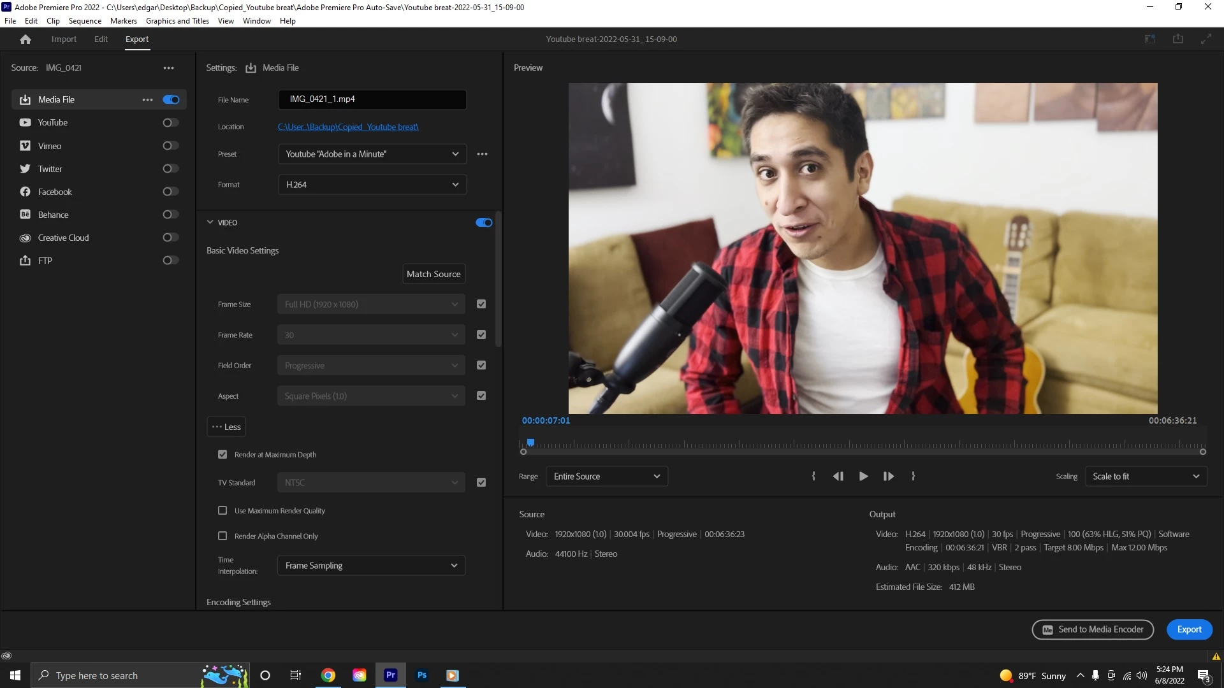Click the export location path link

pyautogui.click(x=348, y=127)
